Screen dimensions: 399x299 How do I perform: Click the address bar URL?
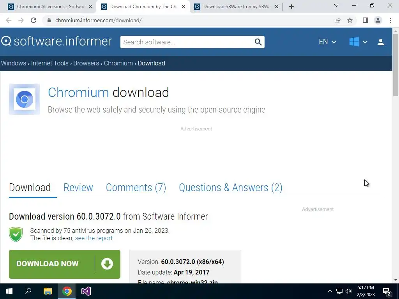point(98,20)
